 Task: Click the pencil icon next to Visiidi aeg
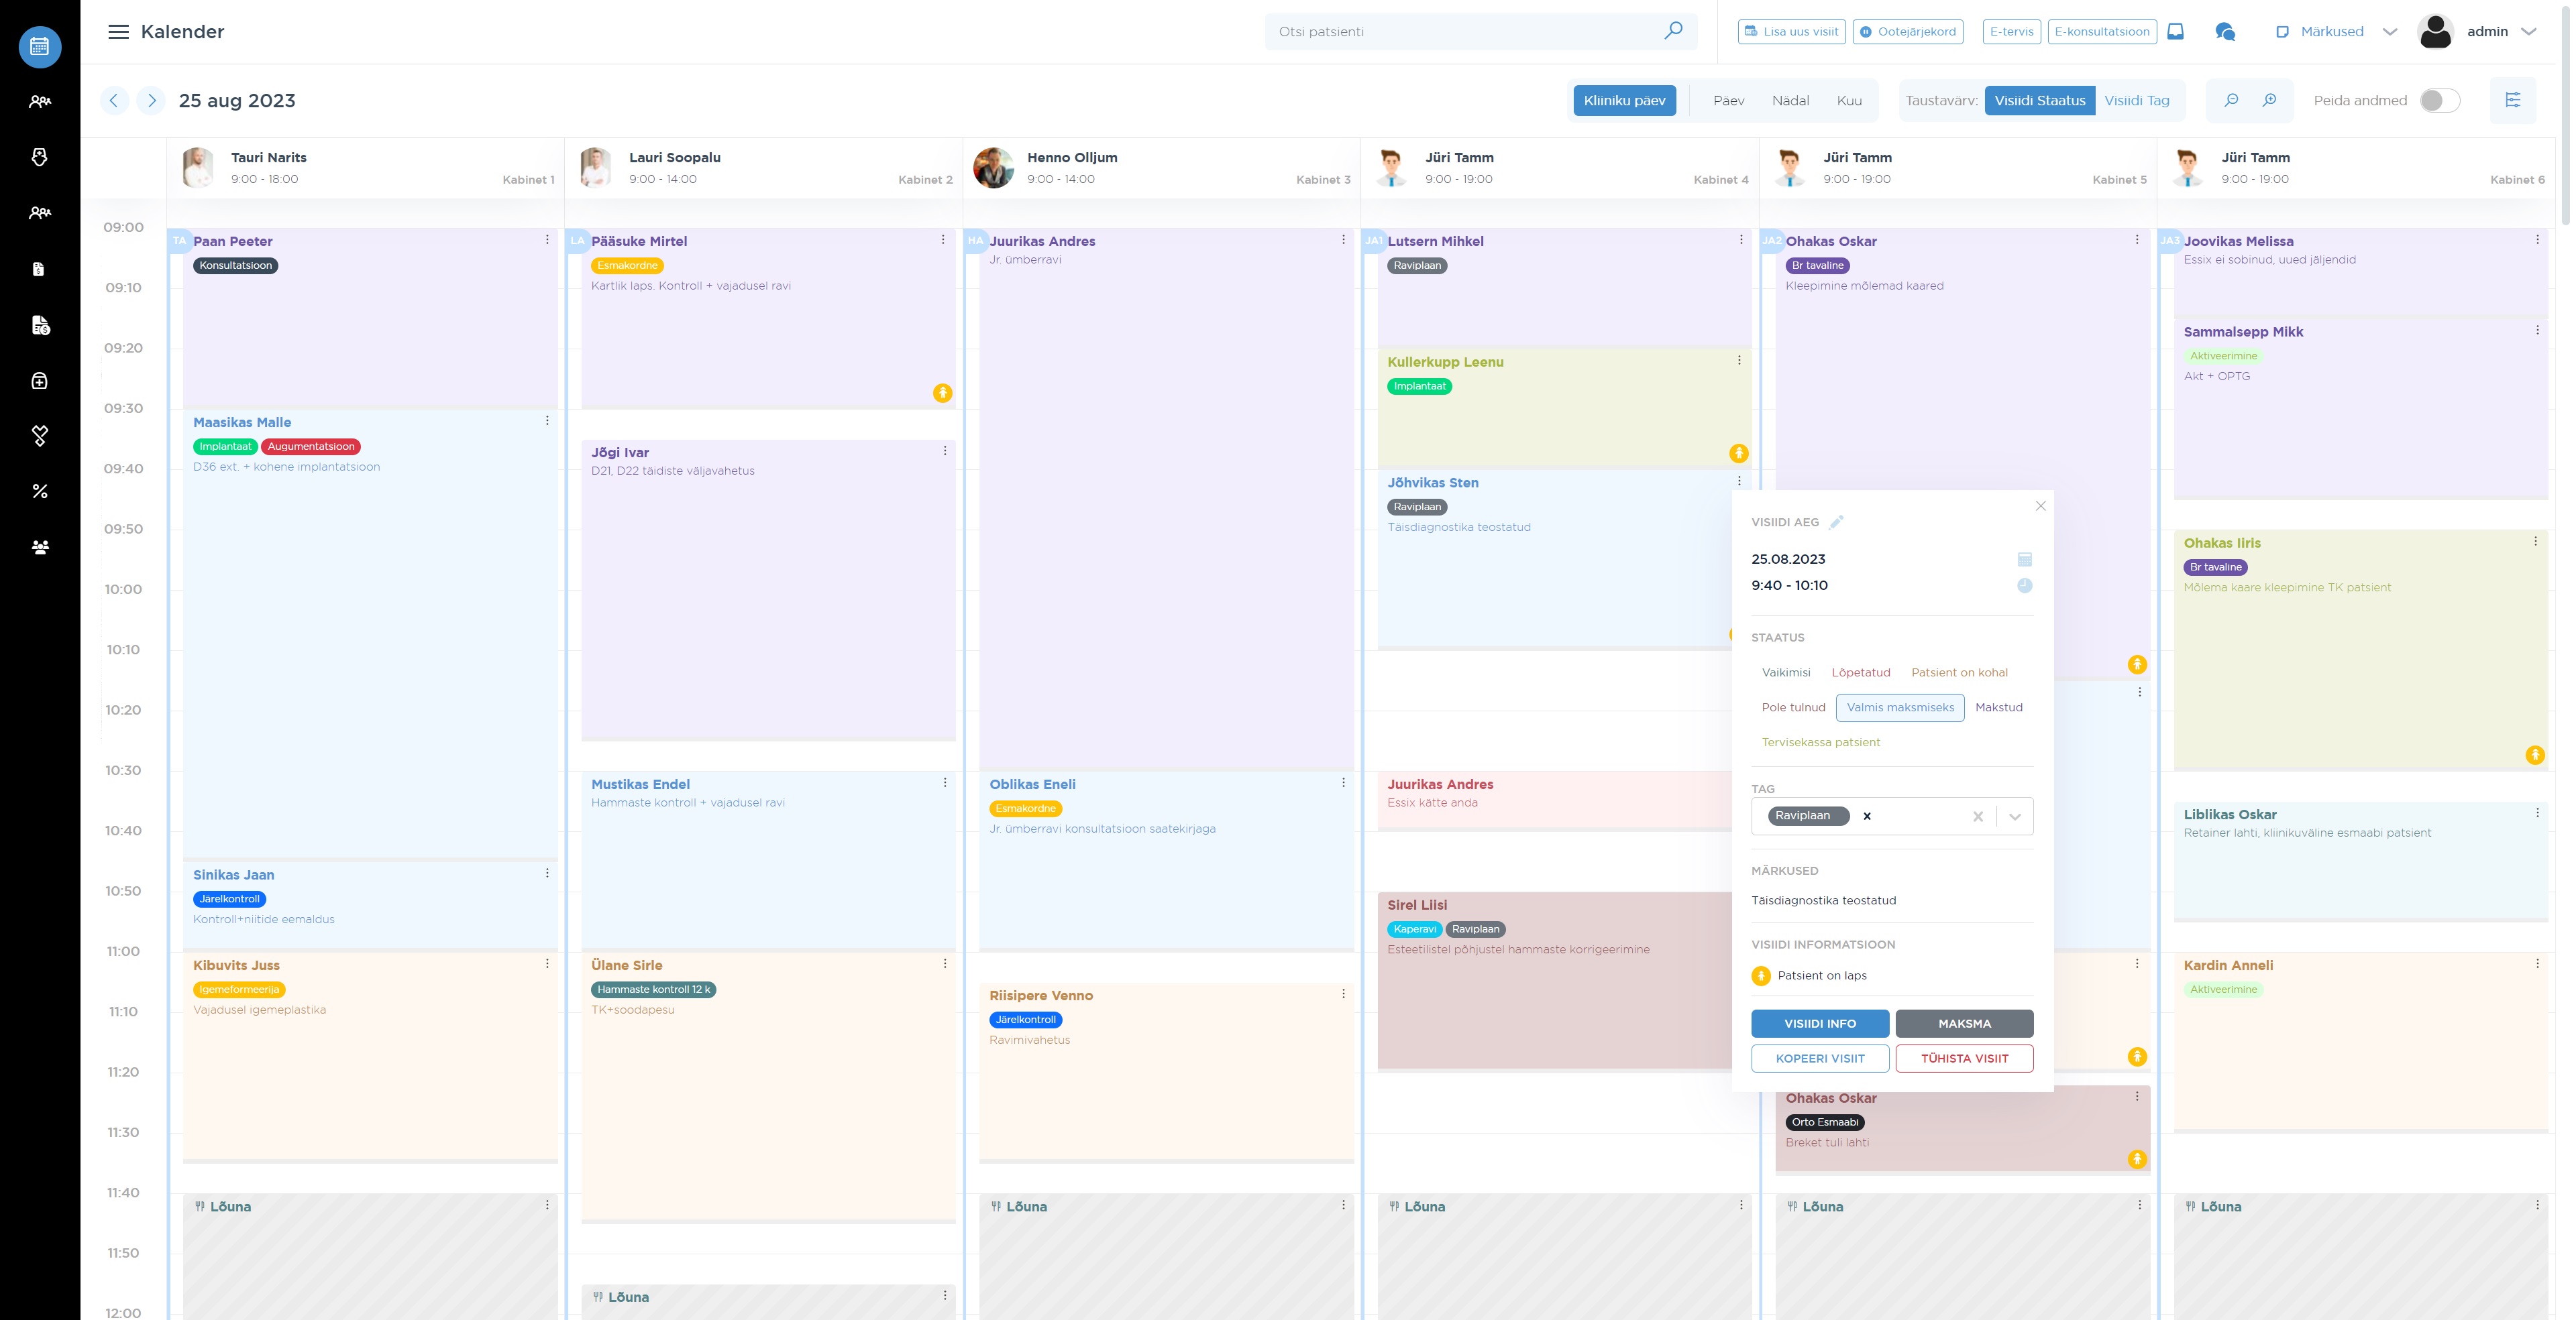(1836, 522)
